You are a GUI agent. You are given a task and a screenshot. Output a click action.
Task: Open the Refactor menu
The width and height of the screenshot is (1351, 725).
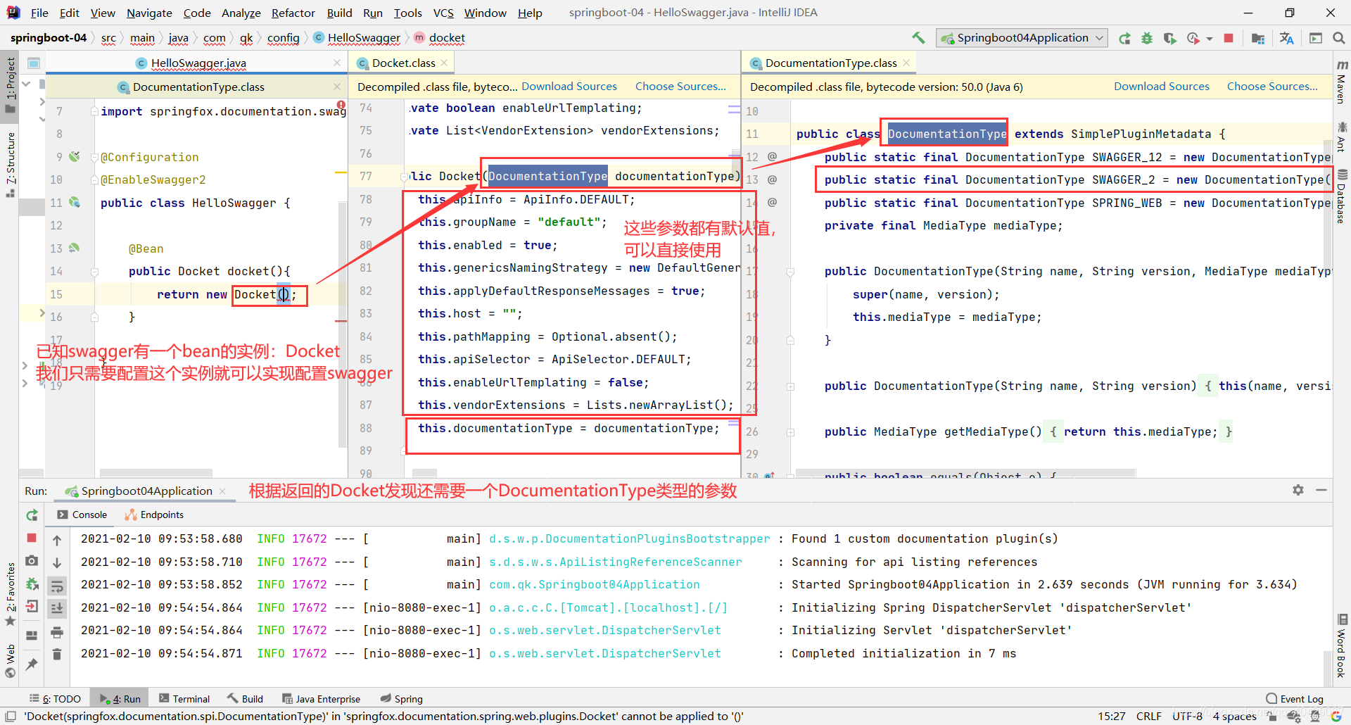coord(293,13)
